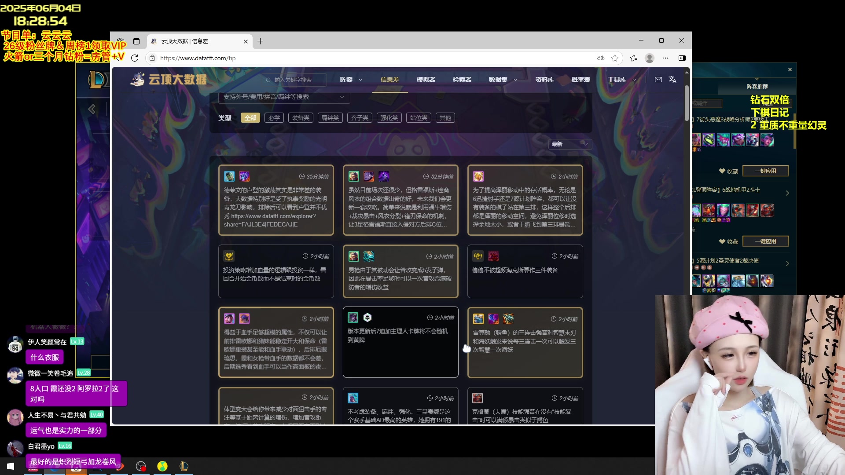Close the 阵容推荐 panel with the X
The image size is (845, 475).
tap(790, 69)
